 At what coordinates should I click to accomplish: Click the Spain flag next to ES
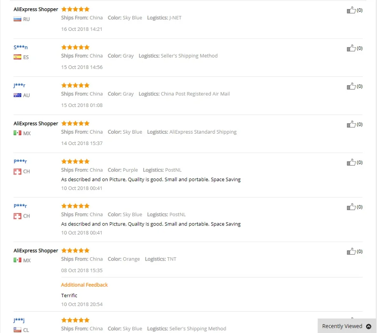point(17,57)
